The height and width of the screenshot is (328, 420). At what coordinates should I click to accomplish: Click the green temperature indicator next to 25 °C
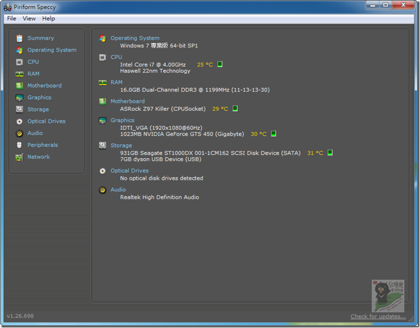220,64
